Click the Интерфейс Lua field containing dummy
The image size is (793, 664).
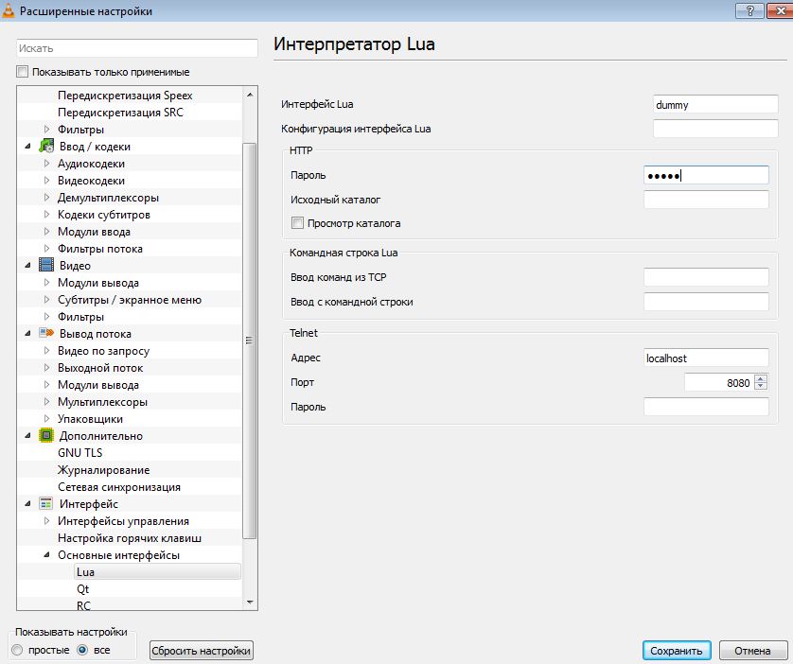pyautogui.click(x=715, y=104)
